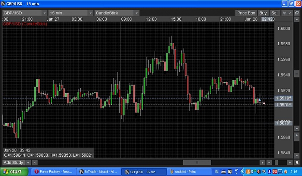This screenshot has width=302, height=176.
Task: Click the price axis plus icon
Action: [x=297, y=135]
